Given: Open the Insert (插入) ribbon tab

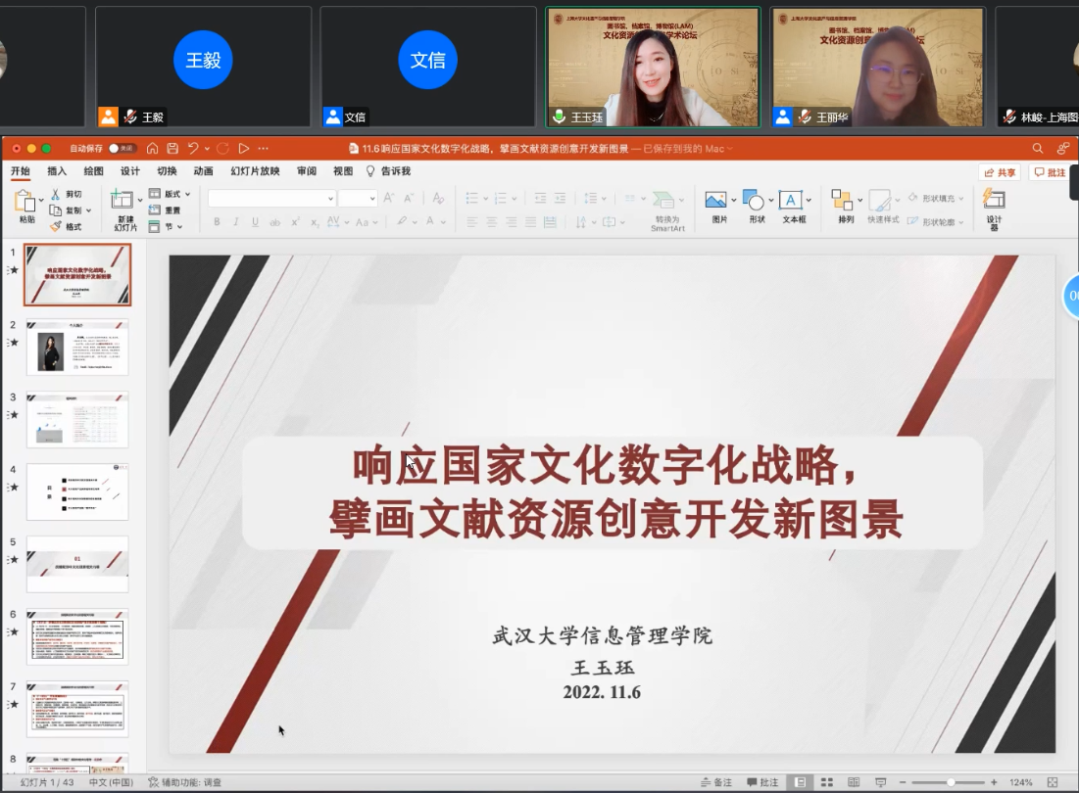Looking at the screenshot, I should (x=57, y=171).
